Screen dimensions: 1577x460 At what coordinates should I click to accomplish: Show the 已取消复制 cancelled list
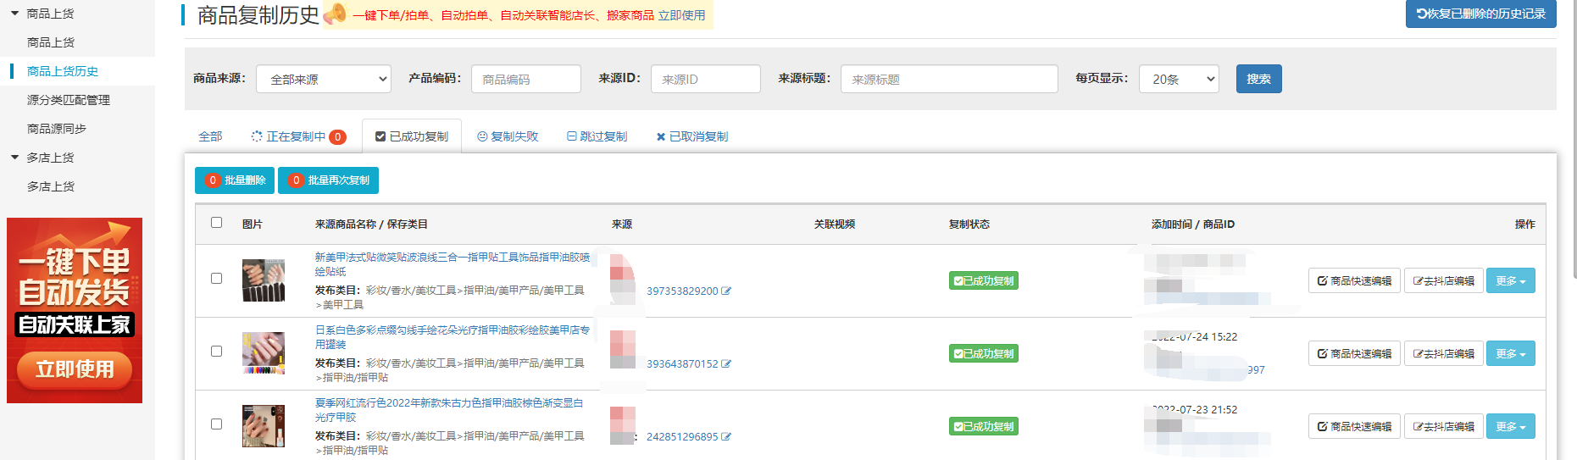[691, 136]
